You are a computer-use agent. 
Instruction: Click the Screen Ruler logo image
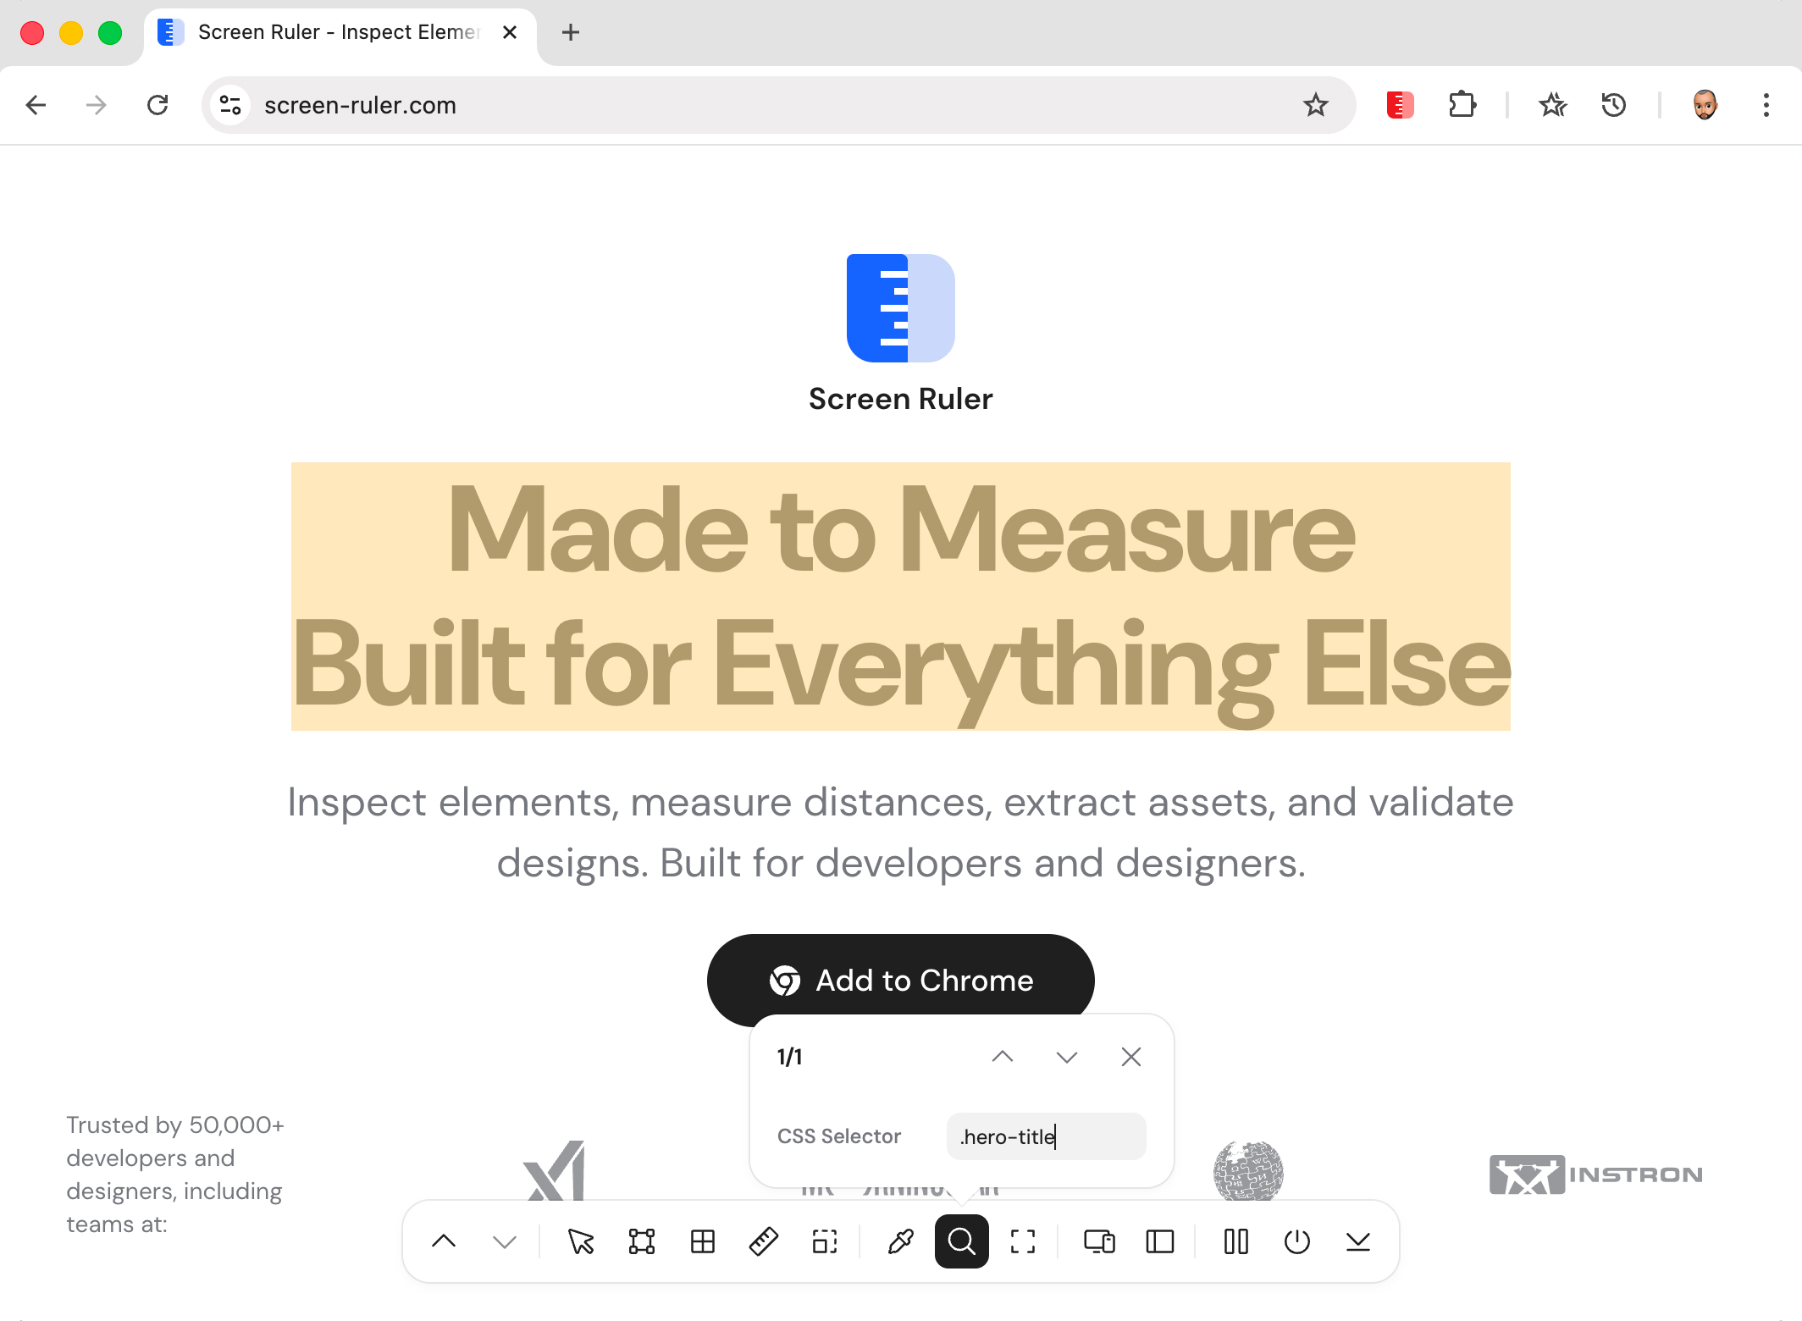click(x=901, y=308)
